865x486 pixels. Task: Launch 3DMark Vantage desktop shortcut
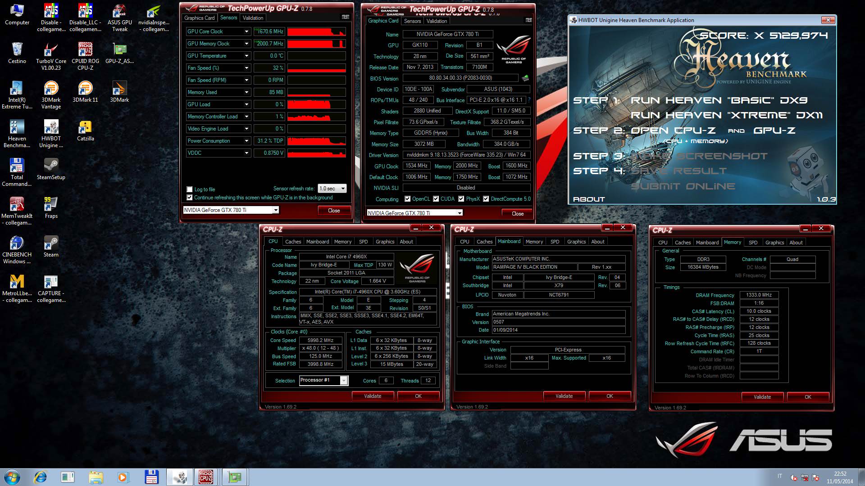pyautogui.click(x=51, y=95)
